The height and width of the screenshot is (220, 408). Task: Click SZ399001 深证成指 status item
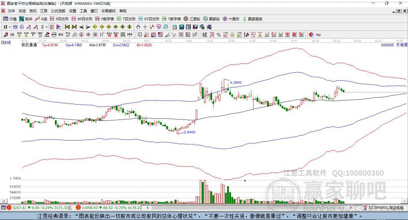[x=384, y=208]
